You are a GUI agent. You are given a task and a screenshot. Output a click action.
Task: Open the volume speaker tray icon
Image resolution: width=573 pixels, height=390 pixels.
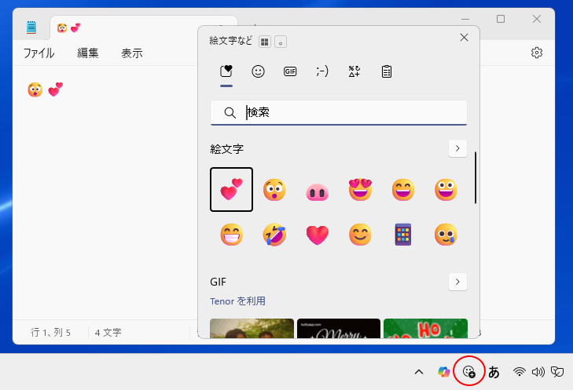(x=538, y=372)
